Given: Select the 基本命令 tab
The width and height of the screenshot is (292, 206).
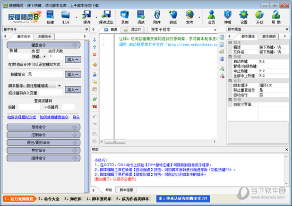Looking at the screenshot, I should click(x=24, y=36).
